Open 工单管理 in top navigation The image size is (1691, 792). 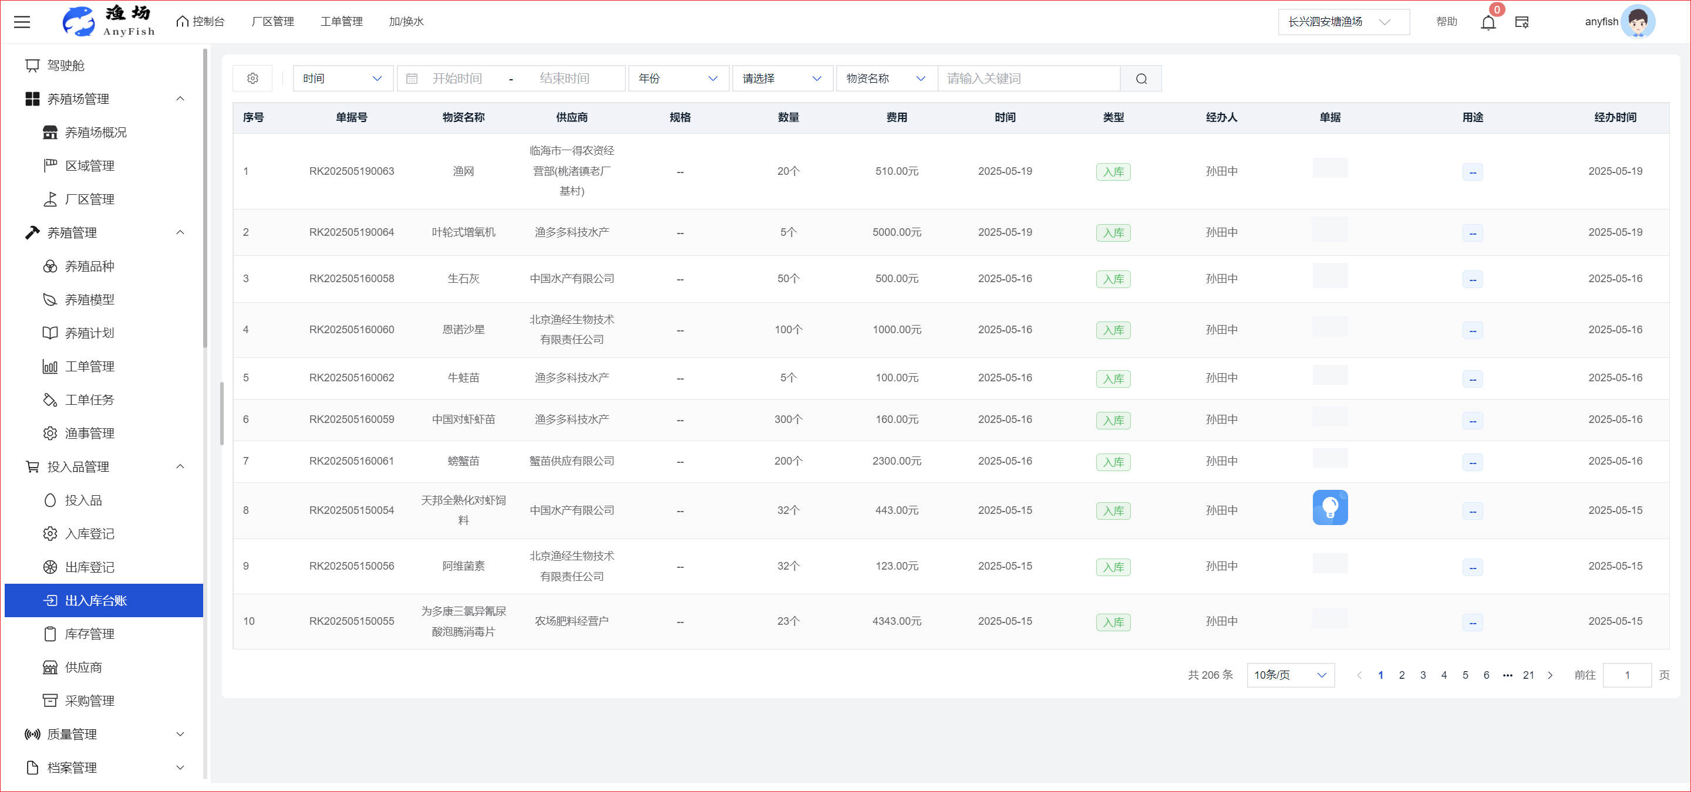point(341,22)
